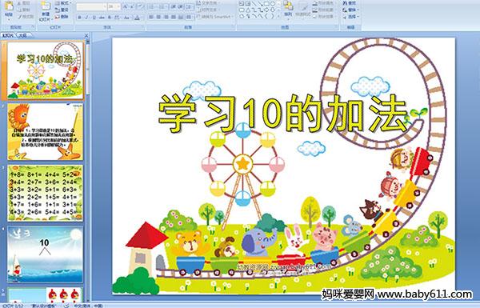480x308 pixels.
Task: Open the slide Layout dropdown
Action: tap(63, 2)
